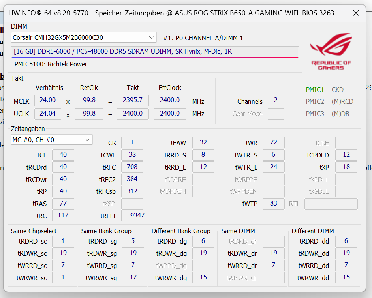The height and width of the screenshot is (298, 372).
Task: Click the UCLK ratio value 24.04
Action: (x=48, y=114)
